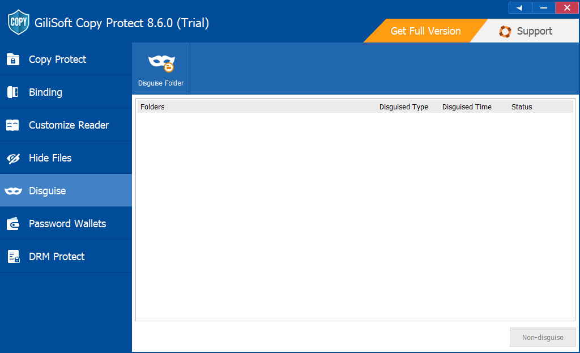This screenshot has width=580, height=353.
Task: Open the Support link
Action: (535, 31)
